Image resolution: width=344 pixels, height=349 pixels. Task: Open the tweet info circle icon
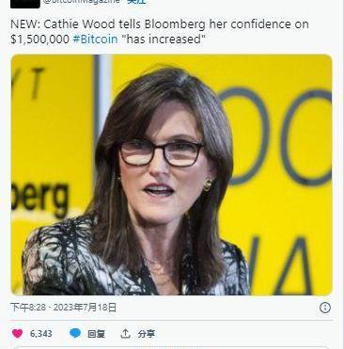point(325,308)
